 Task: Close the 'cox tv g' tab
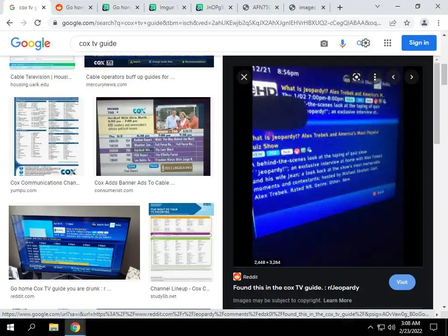coord(44,8)
